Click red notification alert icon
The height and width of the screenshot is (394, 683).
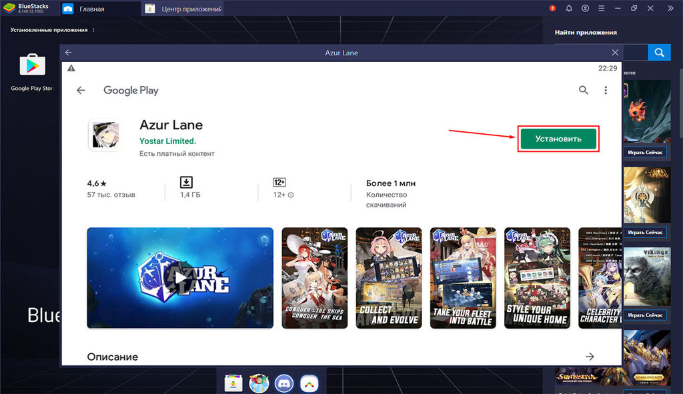click(x=552, y=8)
